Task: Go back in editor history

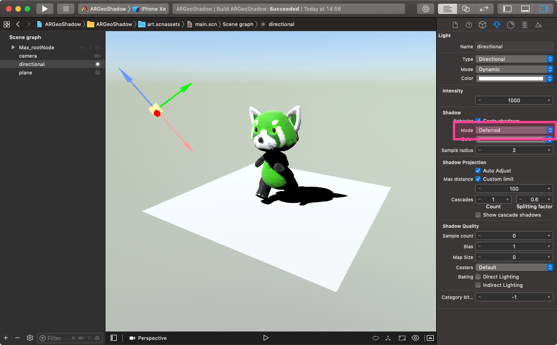Action: coord(18,24)
